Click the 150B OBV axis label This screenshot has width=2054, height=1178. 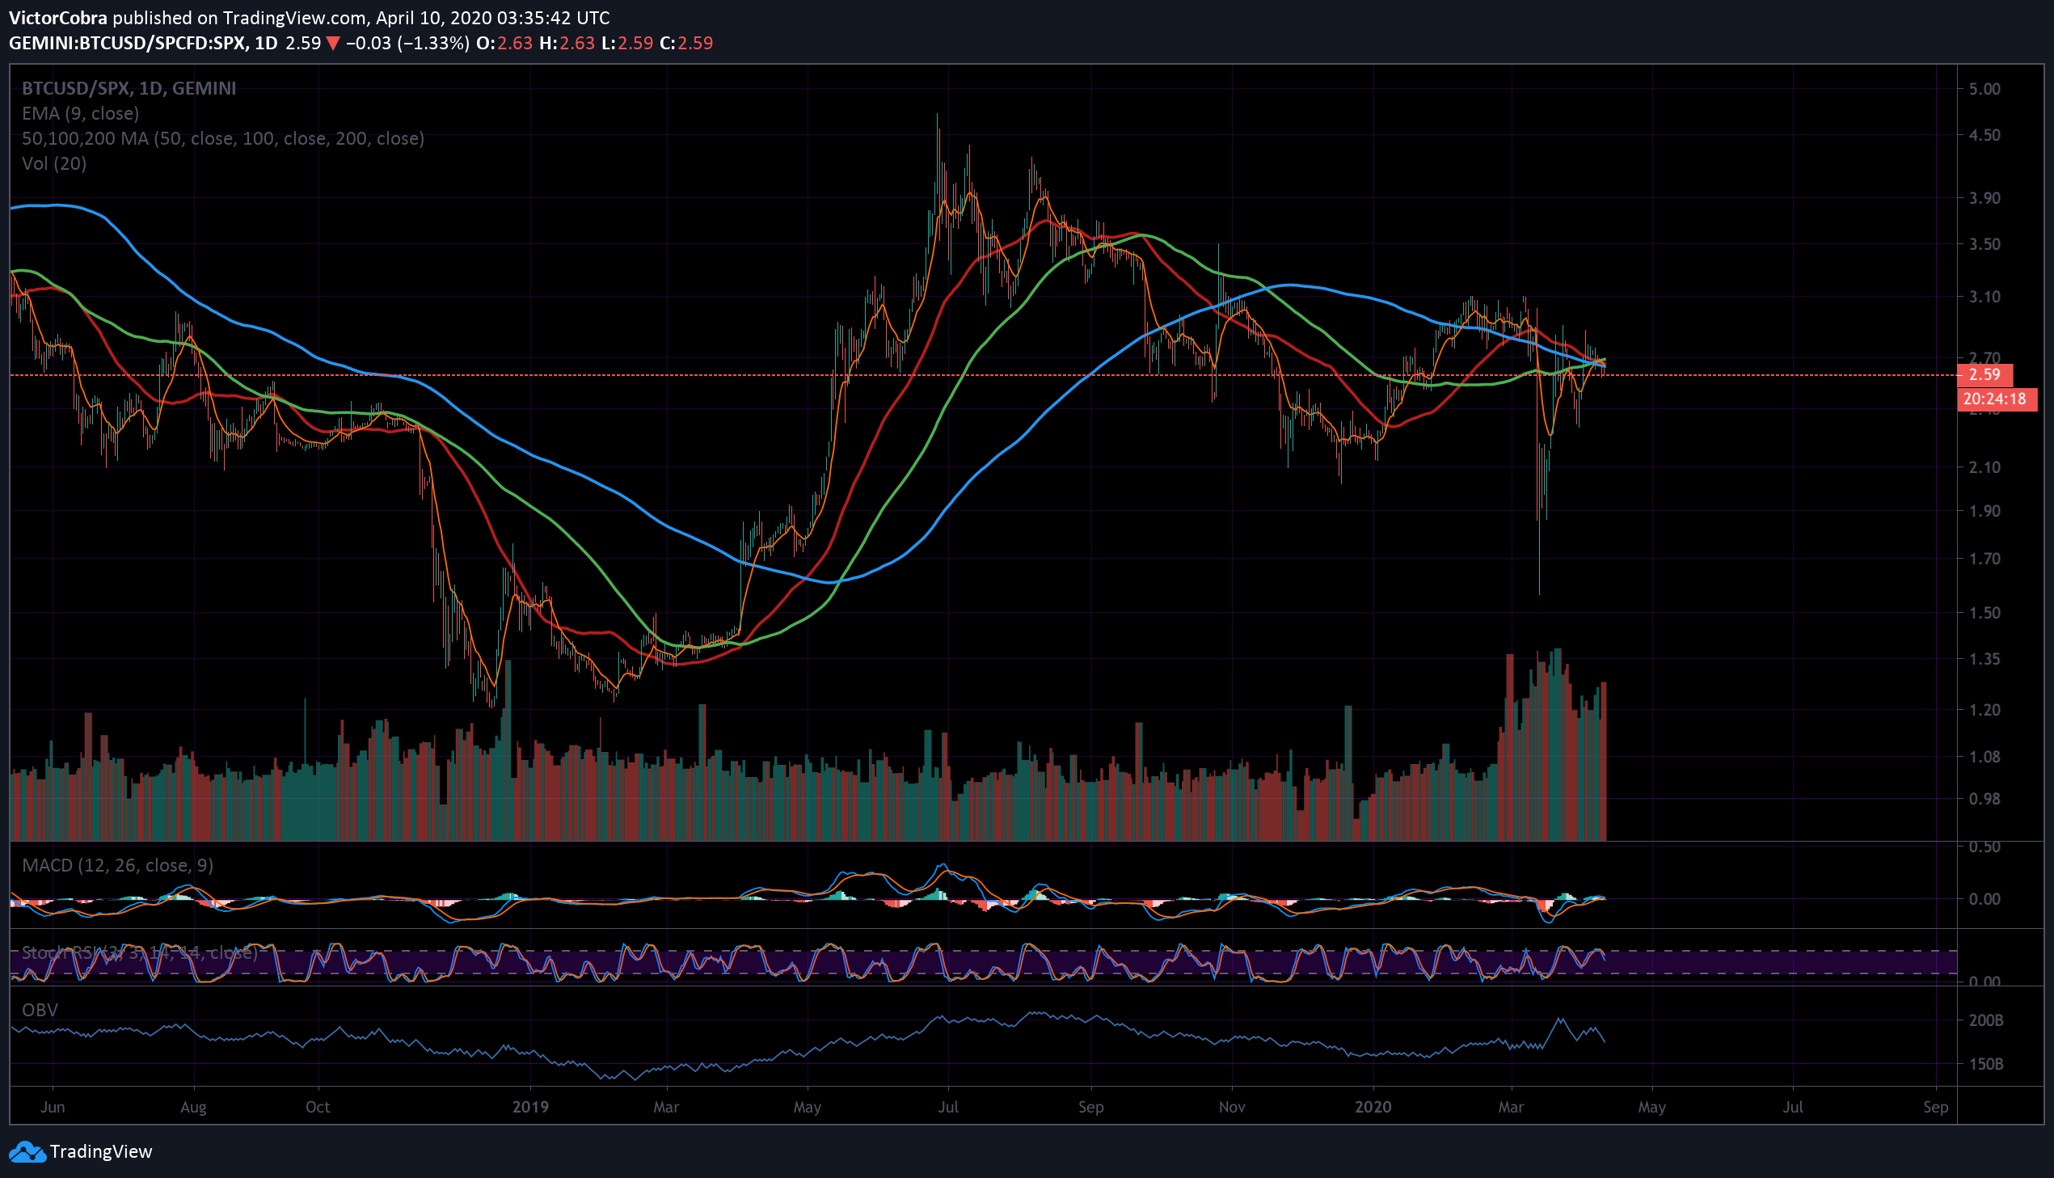click(1986, 1065)
